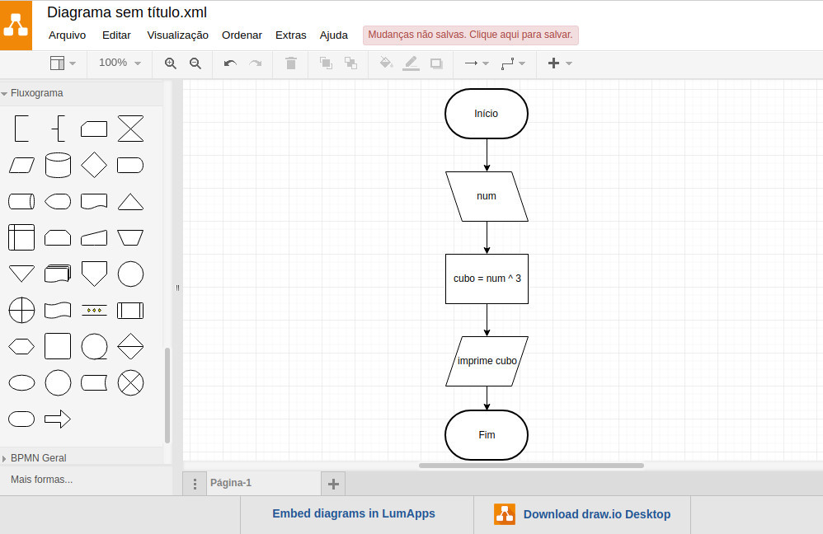This screenshot has width=823, height=534.
Task: Click the zoom out magnifier icon
Action: point(195,63)
